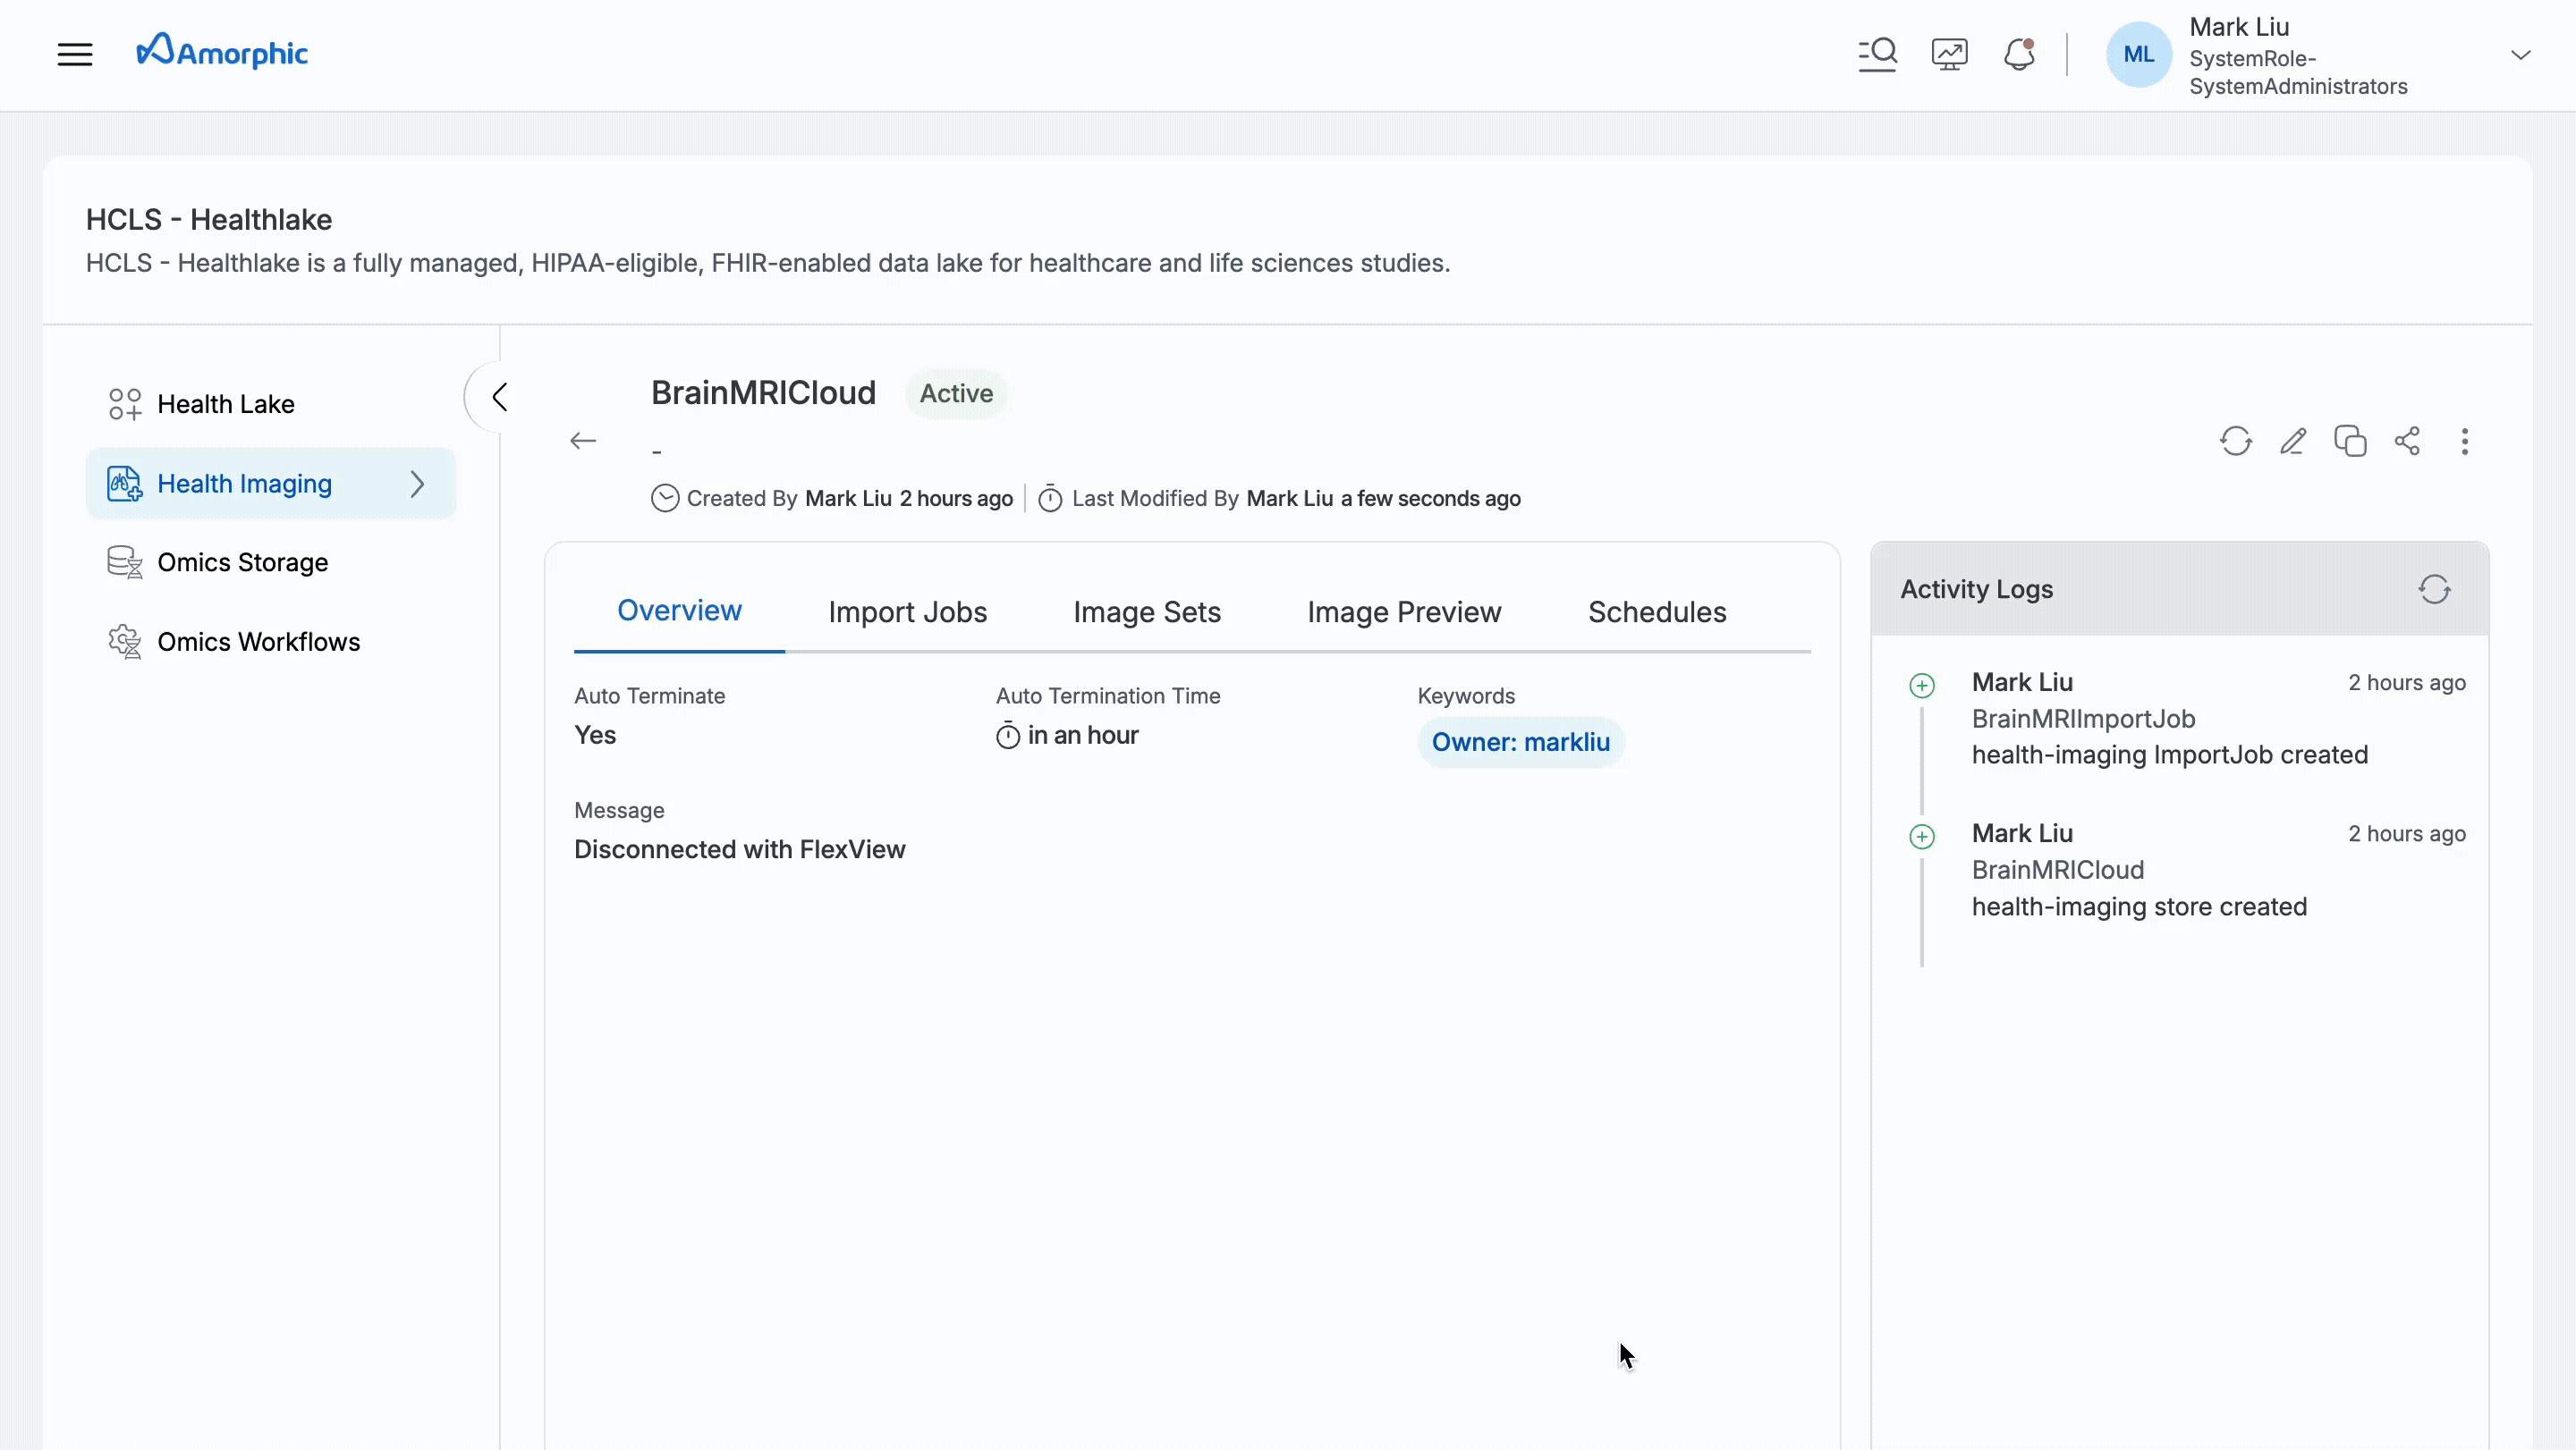2576x1450 pixels.
Task: Refresh the BrainMRICloud store details
Action: tap(2235, 441)
